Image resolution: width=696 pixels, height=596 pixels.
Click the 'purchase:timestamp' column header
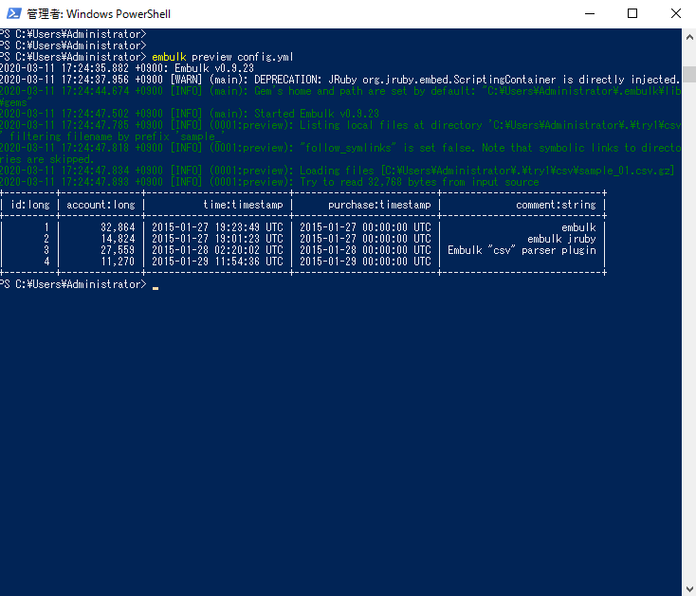pos(379,205)
